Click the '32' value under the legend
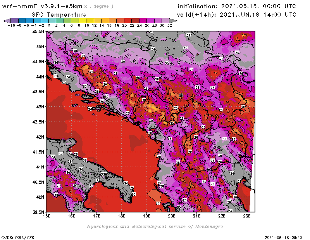The image size is (310, 240). click(170, 25)
